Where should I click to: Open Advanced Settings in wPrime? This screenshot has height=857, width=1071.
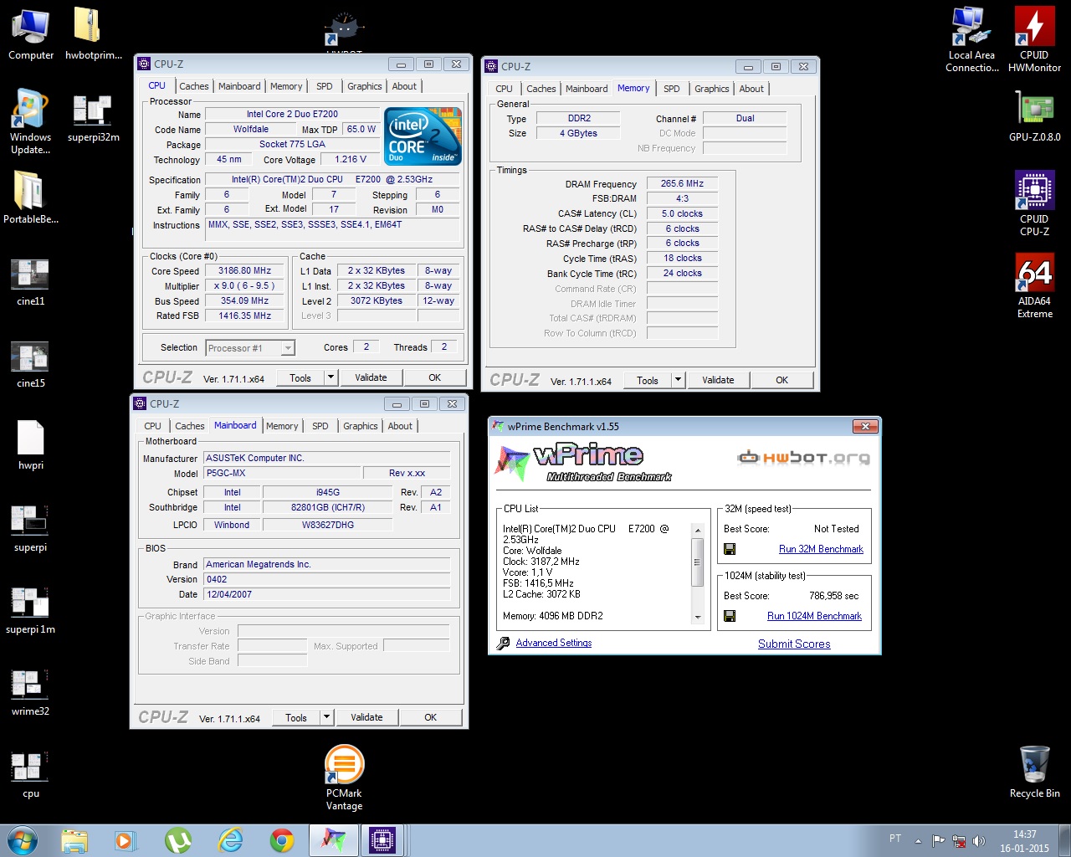[554, 643]
